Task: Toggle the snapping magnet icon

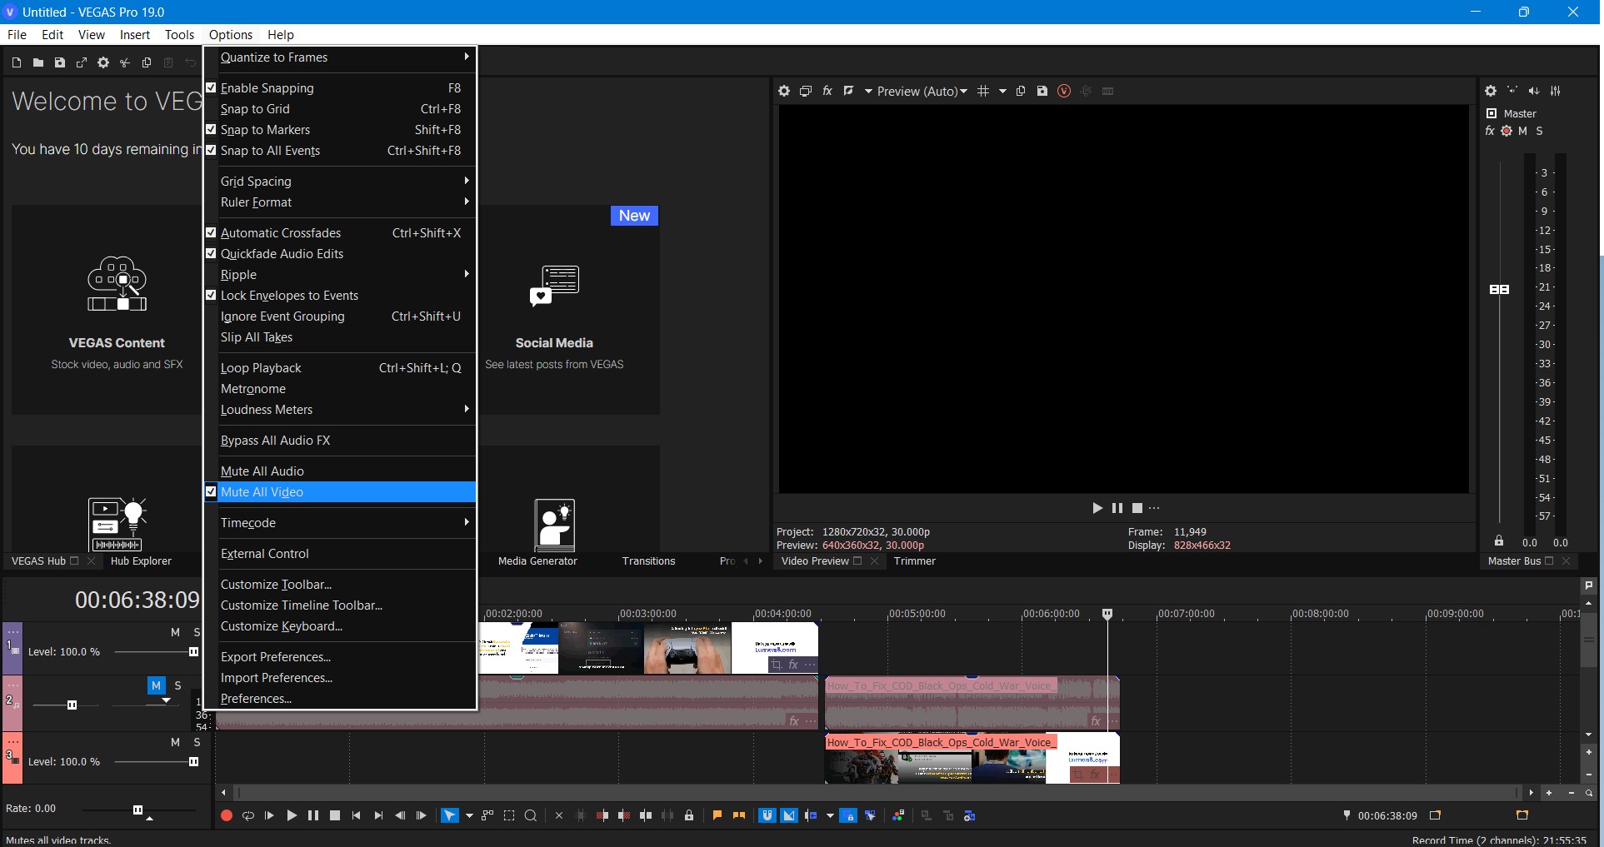Action: [x=767, y=815]
